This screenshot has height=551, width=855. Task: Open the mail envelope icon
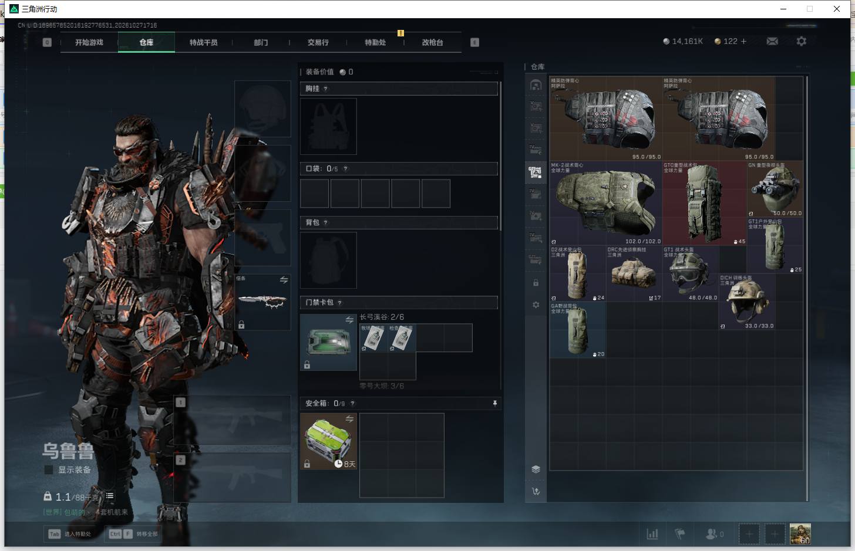(772, 41)
